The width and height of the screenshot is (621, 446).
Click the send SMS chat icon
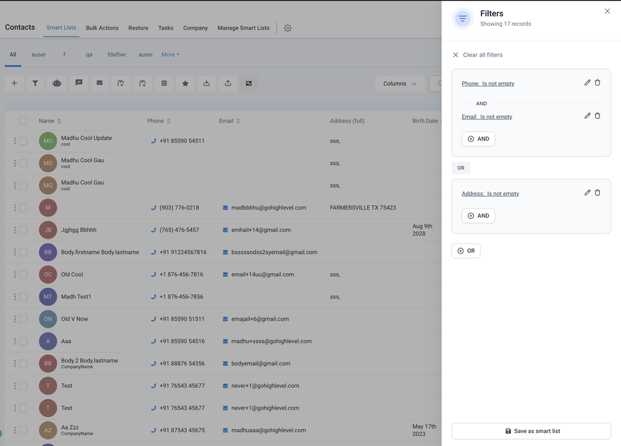(x=78, y=83)
